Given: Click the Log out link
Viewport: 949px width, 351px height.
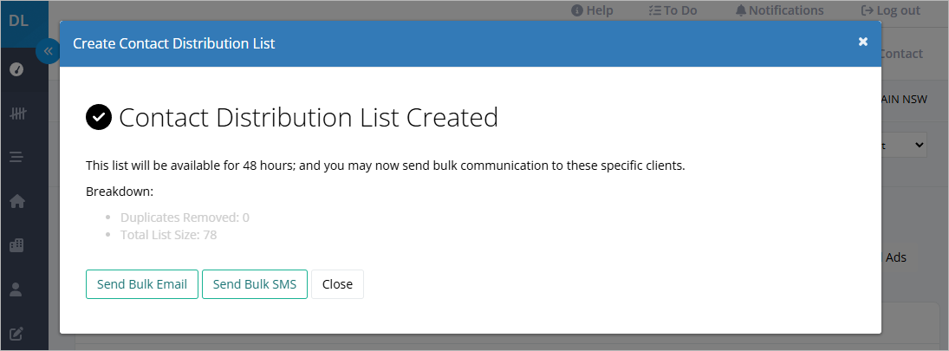Looking at the screenshot, I should click(890, 10).
